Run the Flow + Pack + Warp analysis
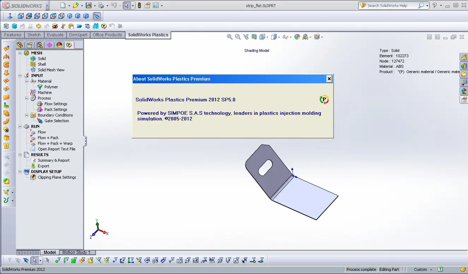Image resolution: width=468 pixels, height=274 pixels. (55, 143)
